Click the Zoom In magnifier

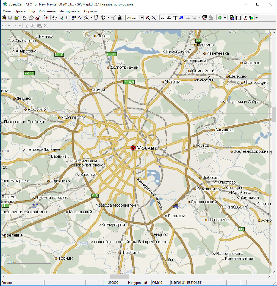(148, 18)
